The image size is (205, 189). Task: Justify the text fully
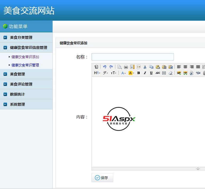pos(198,67)
